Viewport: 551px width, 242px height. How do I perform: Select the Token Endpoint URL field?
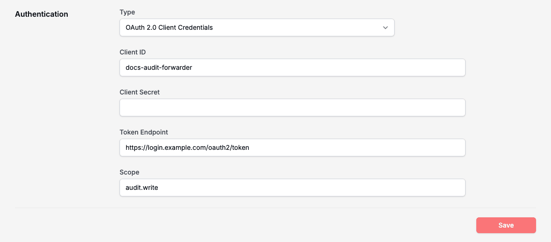coord(292,148)
